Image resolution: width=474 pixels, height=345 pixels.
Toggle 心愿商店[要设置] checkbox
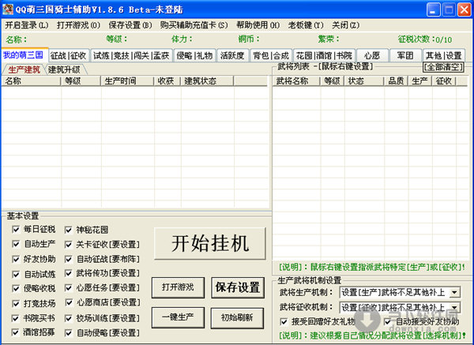68,302
